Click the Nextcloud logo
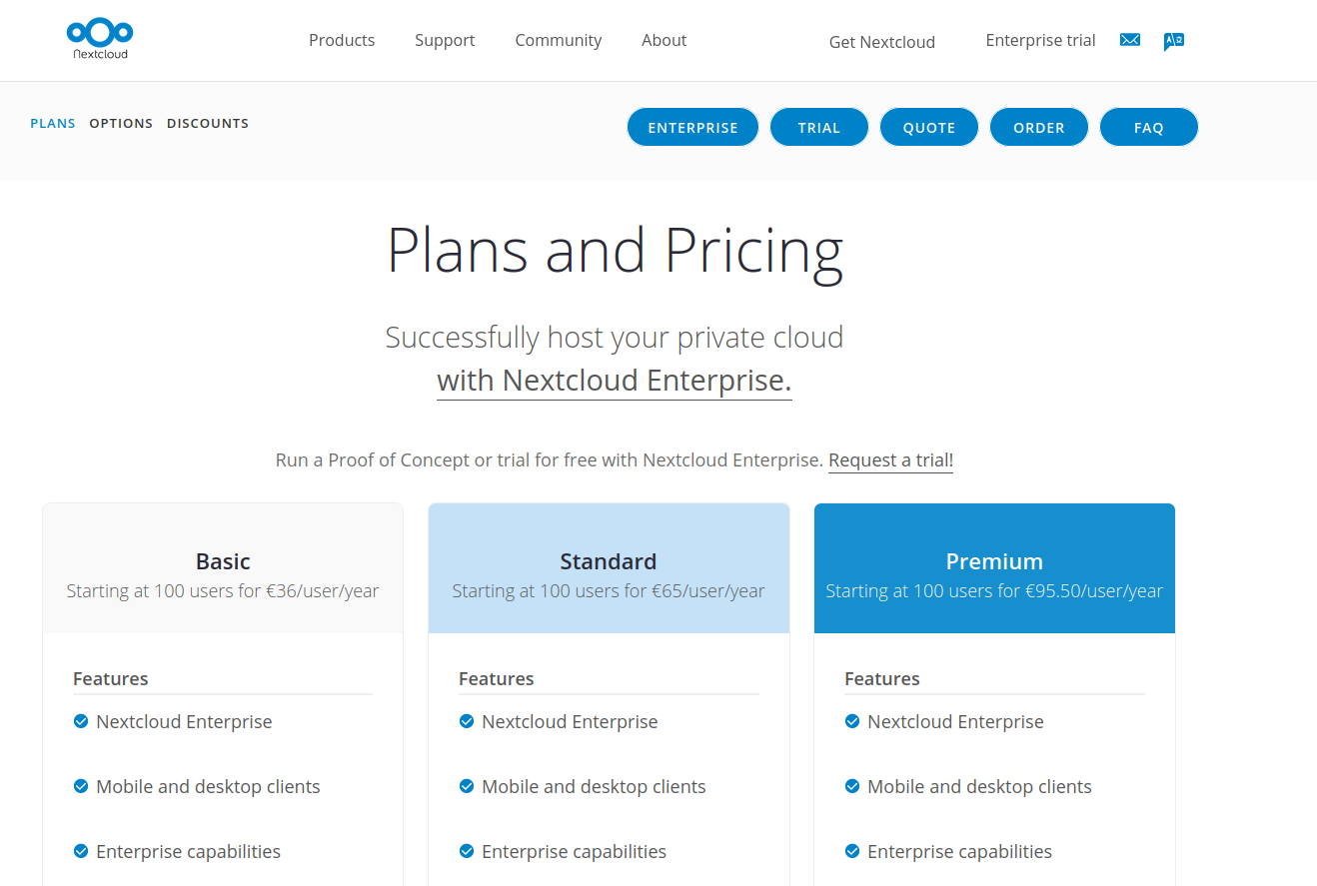The width and height of the screenshot is (1317, 886). coord(99,38)
